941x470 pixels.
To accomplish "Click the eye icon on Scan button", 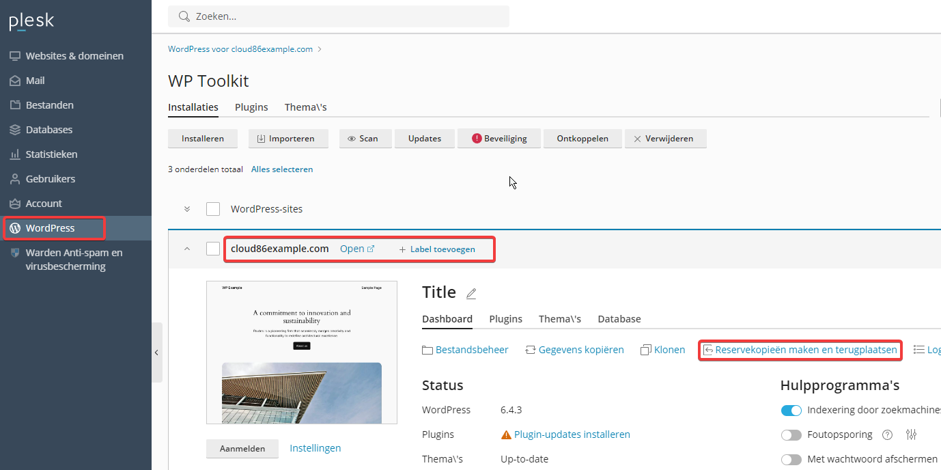I will [x=352, y=139].
